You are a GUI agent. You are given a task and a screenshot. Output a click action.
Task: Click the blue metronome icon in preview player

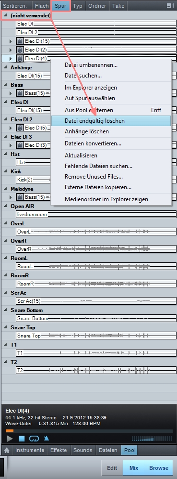[x=47, y=439]
